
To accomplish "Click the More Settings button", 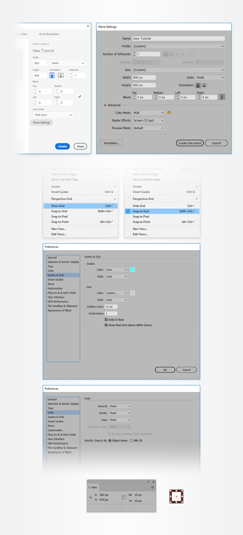I will (41, 122).
